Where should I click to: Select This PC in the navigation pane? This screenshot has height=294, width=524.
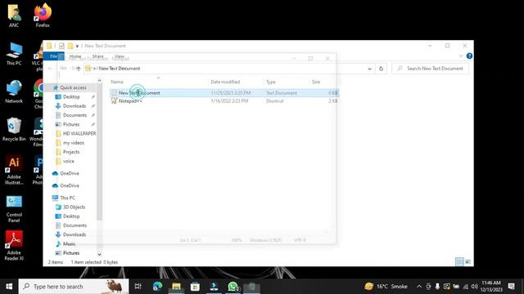(67, 198)
